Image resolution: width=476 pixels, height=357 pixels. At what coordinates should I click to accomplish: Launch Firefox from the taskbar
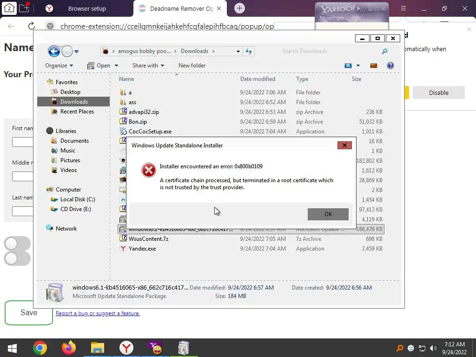(69, 348)
